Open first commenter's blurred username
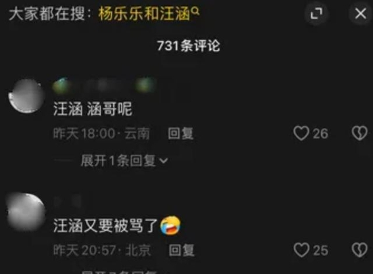The height and width of the screenshot is (274, 373). pos(104,85)
